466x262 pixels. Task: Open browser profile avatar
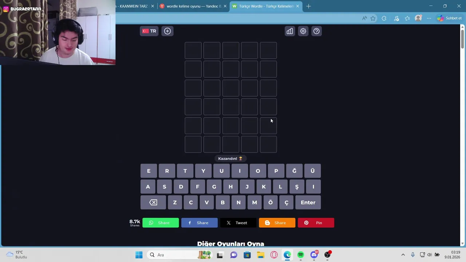tap(418, 18)
